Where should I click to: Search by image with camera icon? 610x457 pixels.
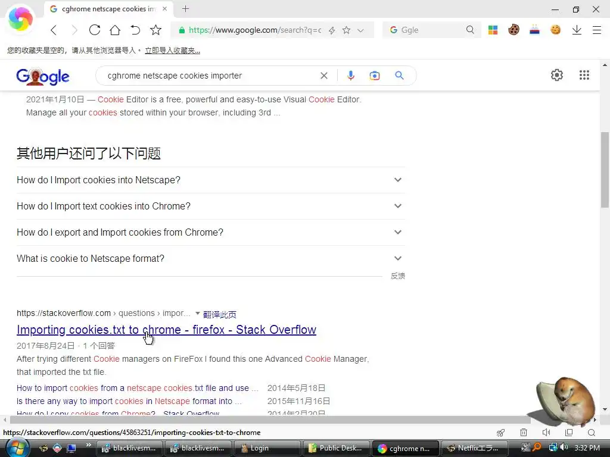(374, 76)
